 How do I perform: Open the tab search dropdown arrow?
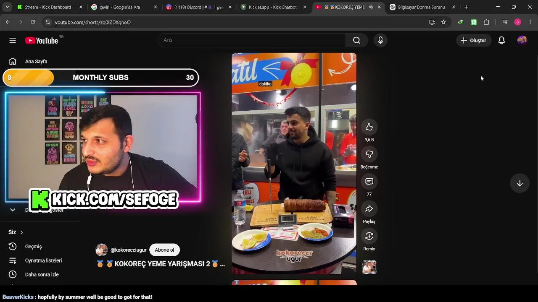point(7,7)
